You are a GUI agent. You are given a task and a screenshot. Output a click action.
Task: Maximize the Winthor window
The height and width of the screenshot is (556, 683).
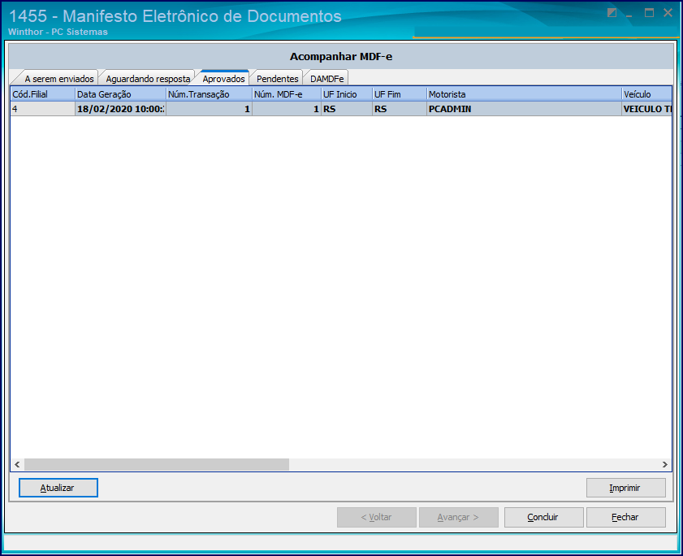(x=649, y=13)
